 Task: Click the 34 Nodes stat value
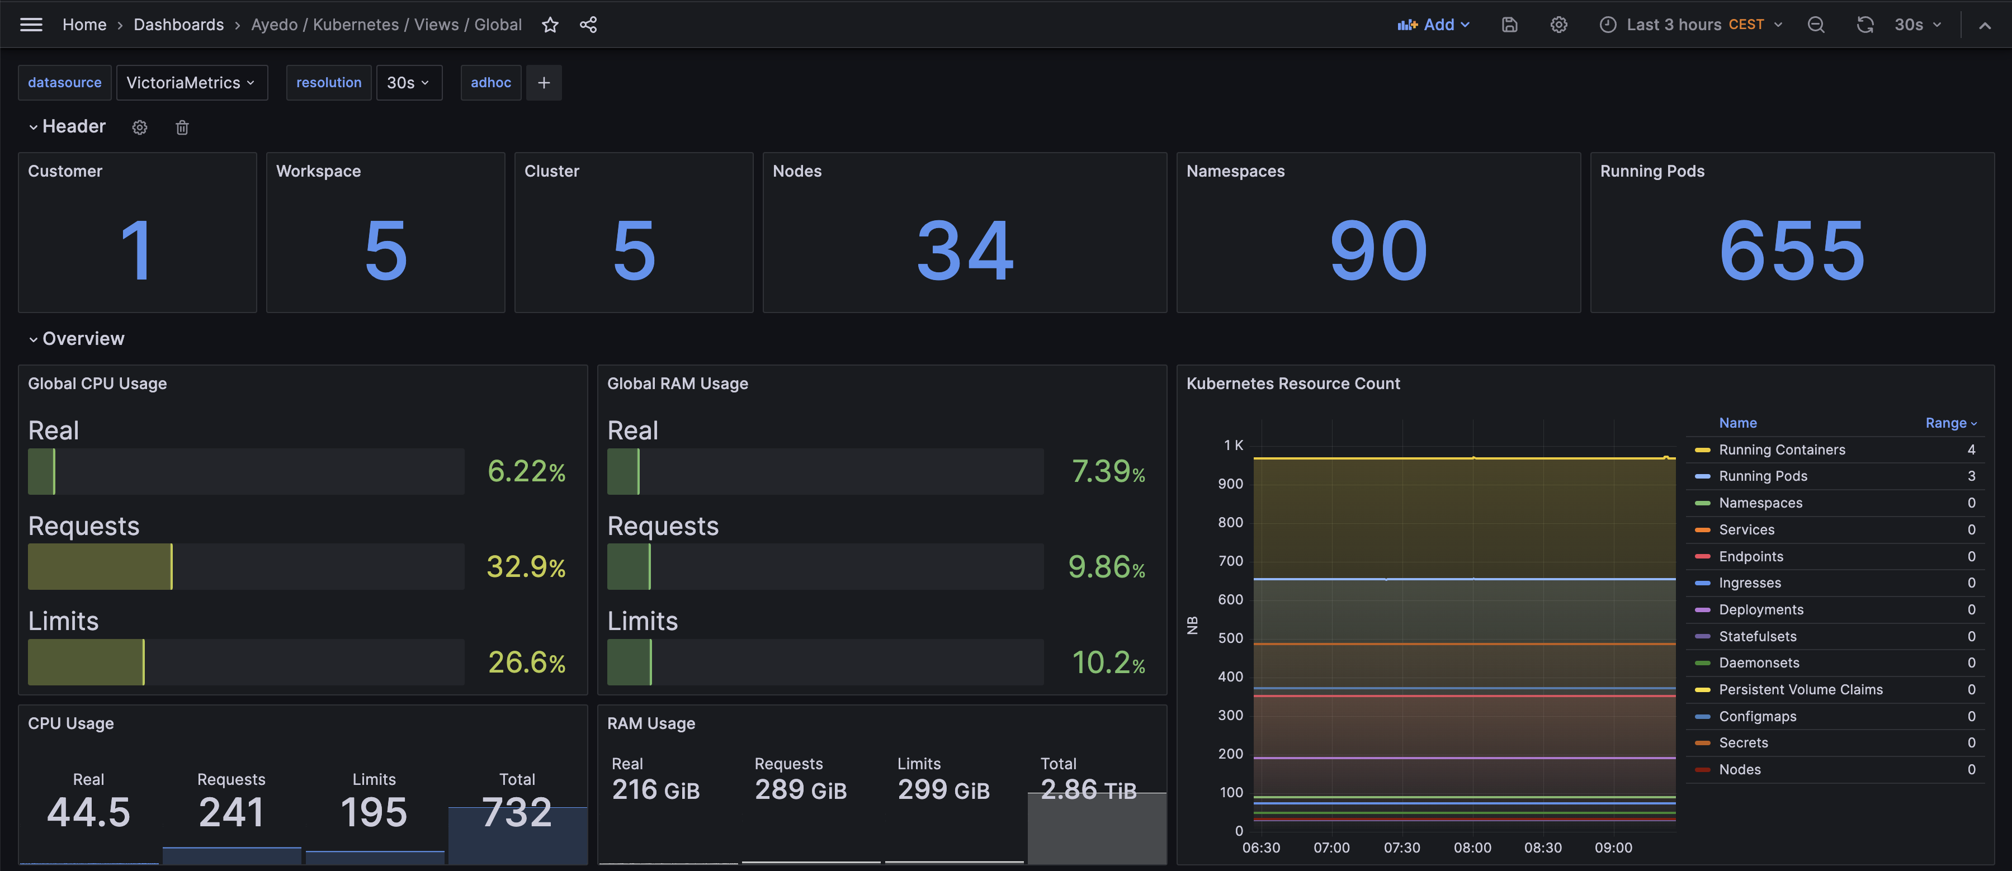[965, 251]
